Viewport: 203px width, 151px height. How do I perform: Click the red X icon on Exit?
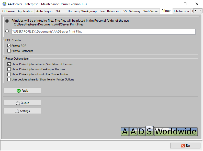tap(183, 146)
